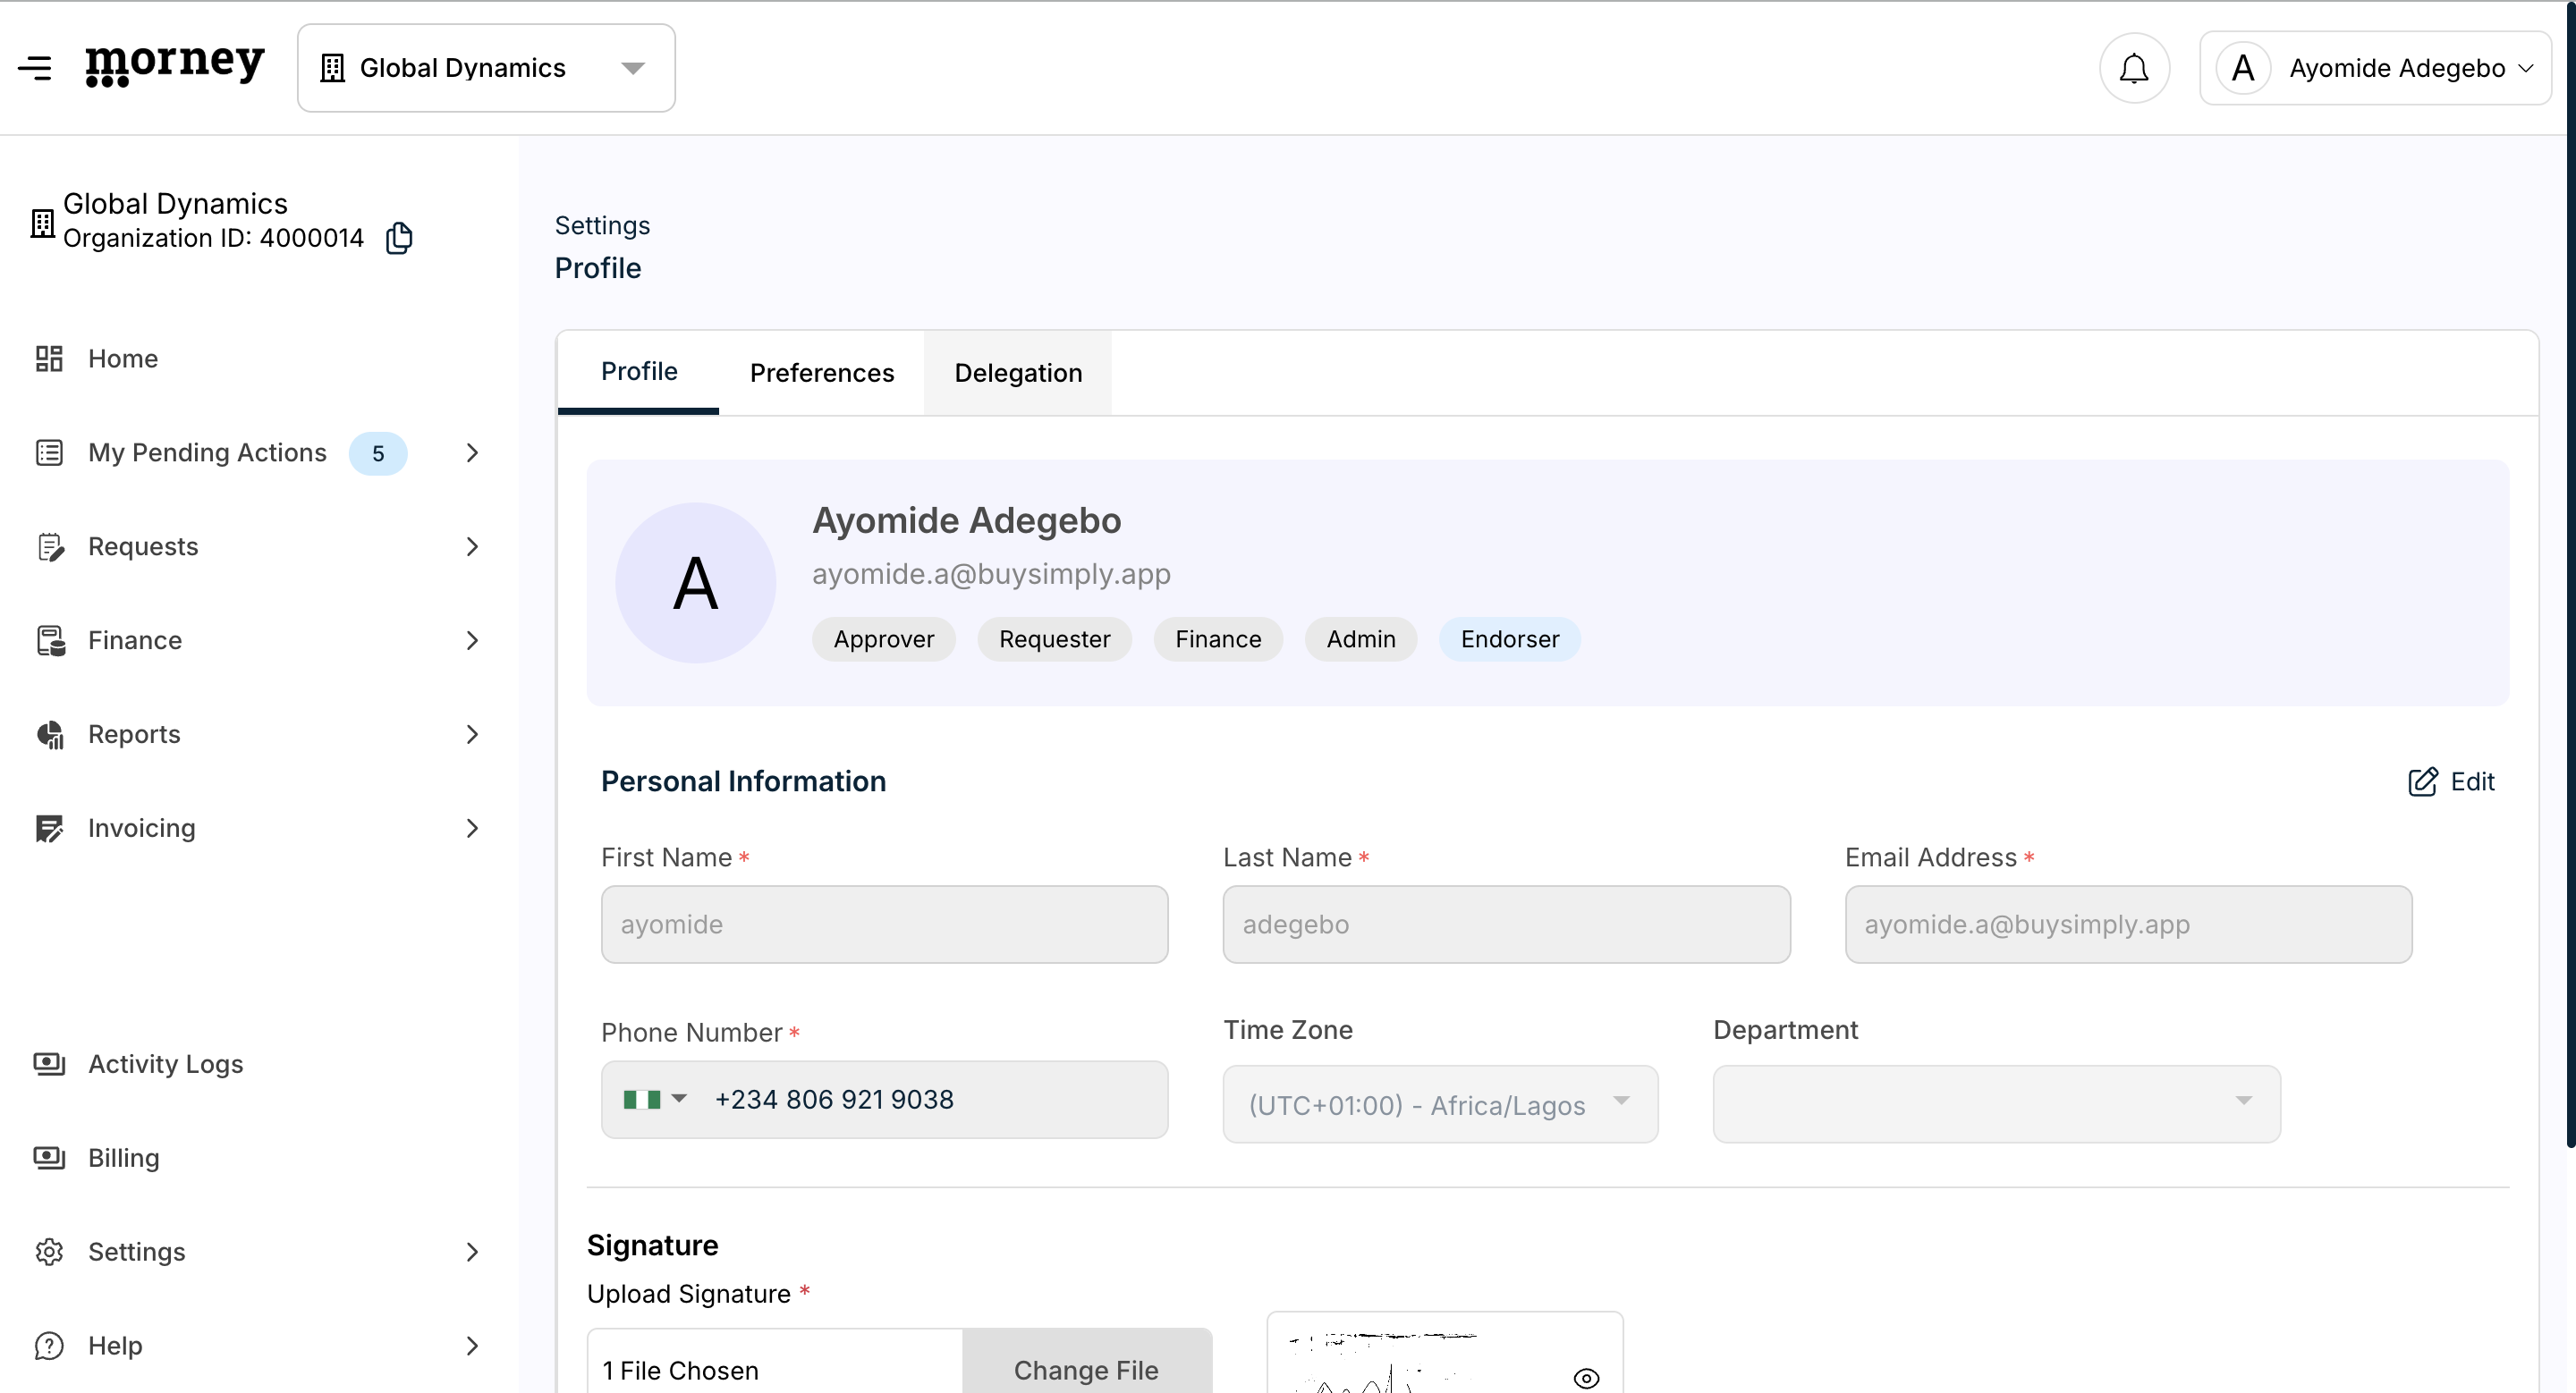Open Activity Logs page

coord(166,1064)
